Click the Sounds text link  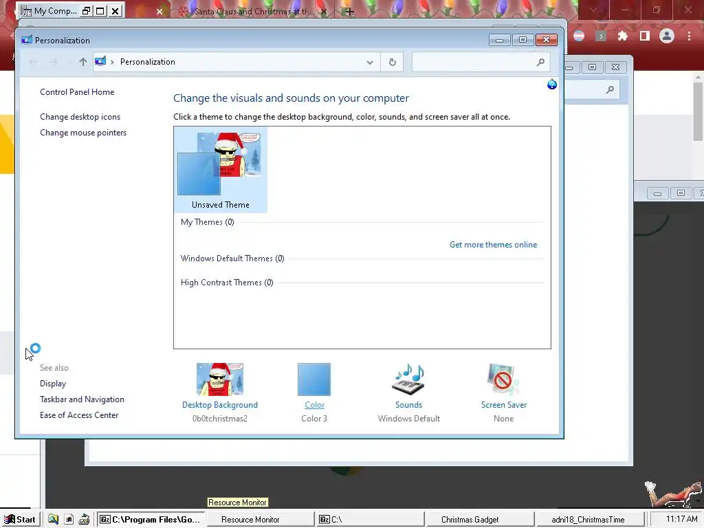(408, 404)
